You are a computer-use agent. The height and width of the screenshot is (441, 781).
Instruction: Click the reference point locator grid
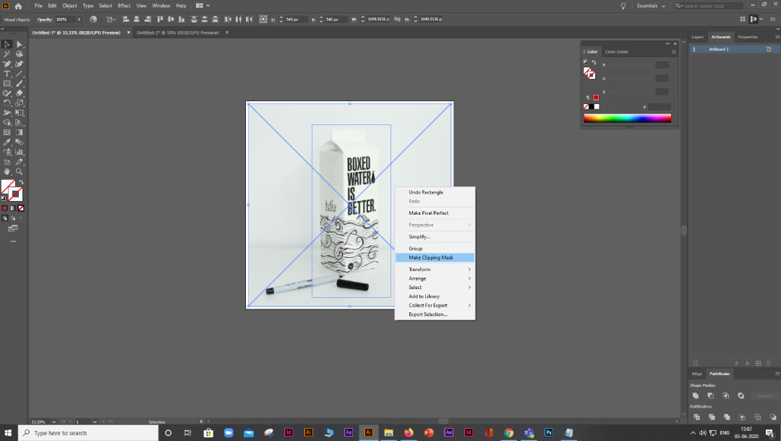pos(263,20)
